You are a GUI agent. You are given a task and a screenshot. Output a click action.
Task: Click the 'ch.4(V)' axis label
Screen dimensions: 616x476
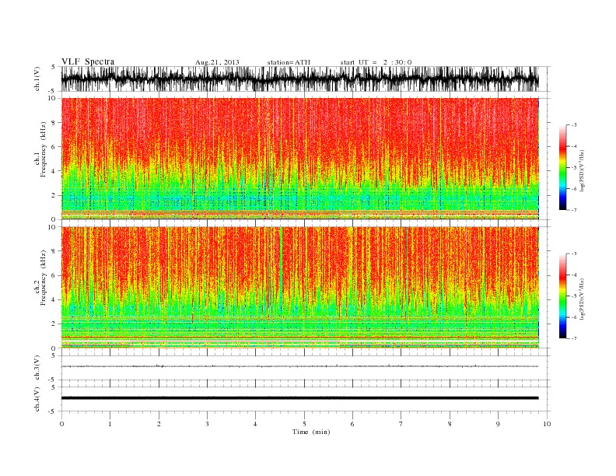point(37,399)
